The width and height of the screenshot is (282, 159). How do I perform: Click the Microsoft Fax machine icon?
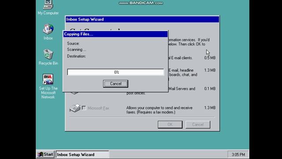pyautogui.click(x=74, y=108)
